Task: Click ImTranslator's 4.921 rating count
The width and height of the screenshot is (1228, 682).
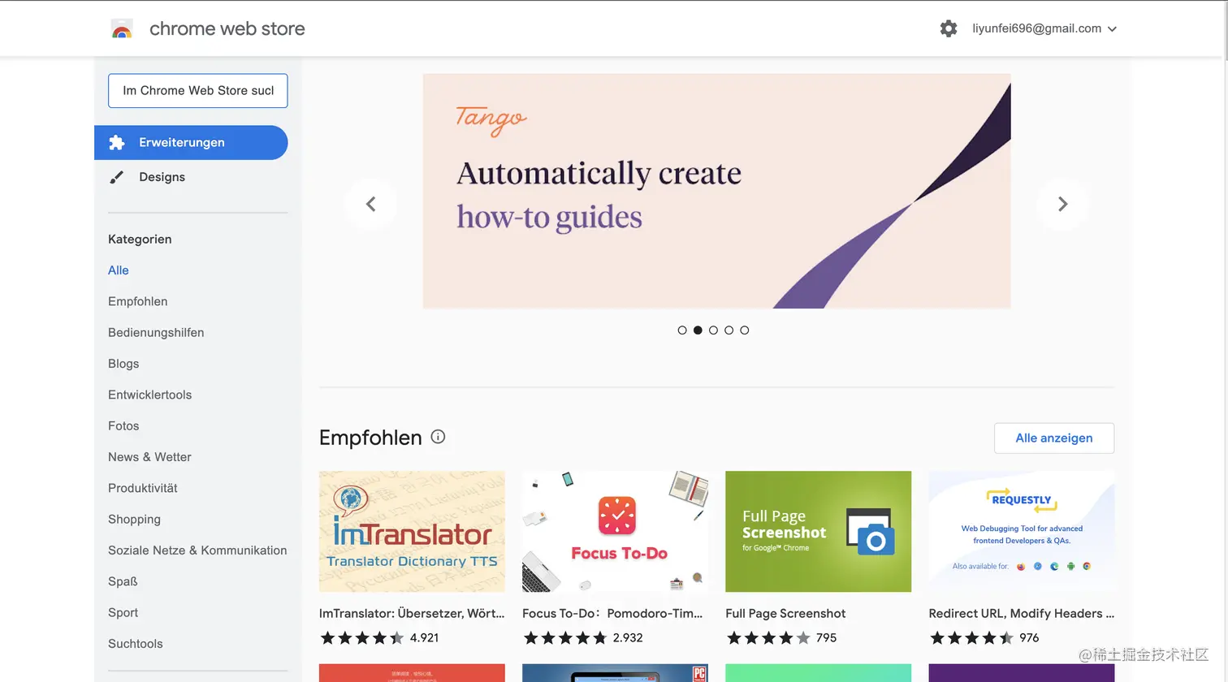Action: pos(424,638)
